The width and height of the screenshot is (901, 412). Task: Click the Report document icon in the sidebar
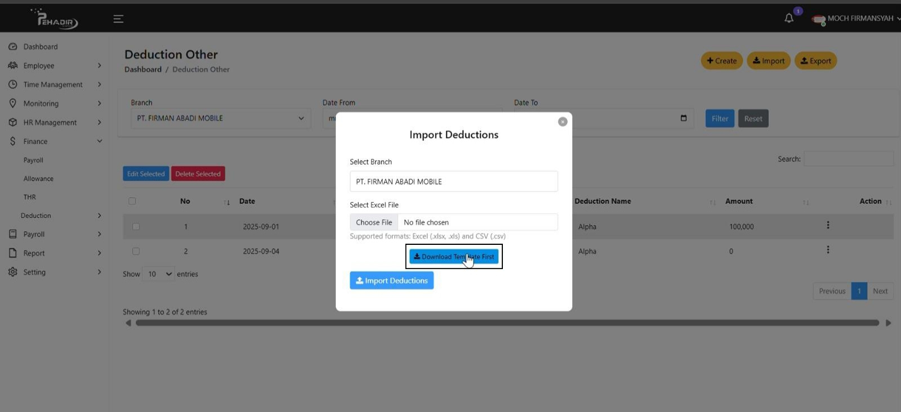(x=13, y=253)
